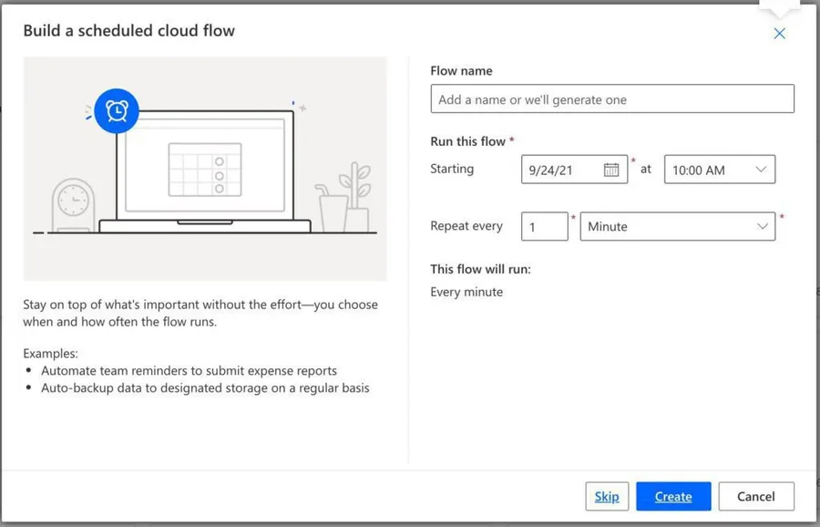
Task: Click the Cancel button
Action: pyautogui.click(x=755, y=496)
